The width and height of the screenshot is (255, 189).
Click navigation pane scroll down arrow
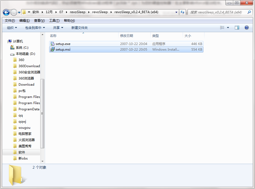pyautogui.click(x=42, y=161)
